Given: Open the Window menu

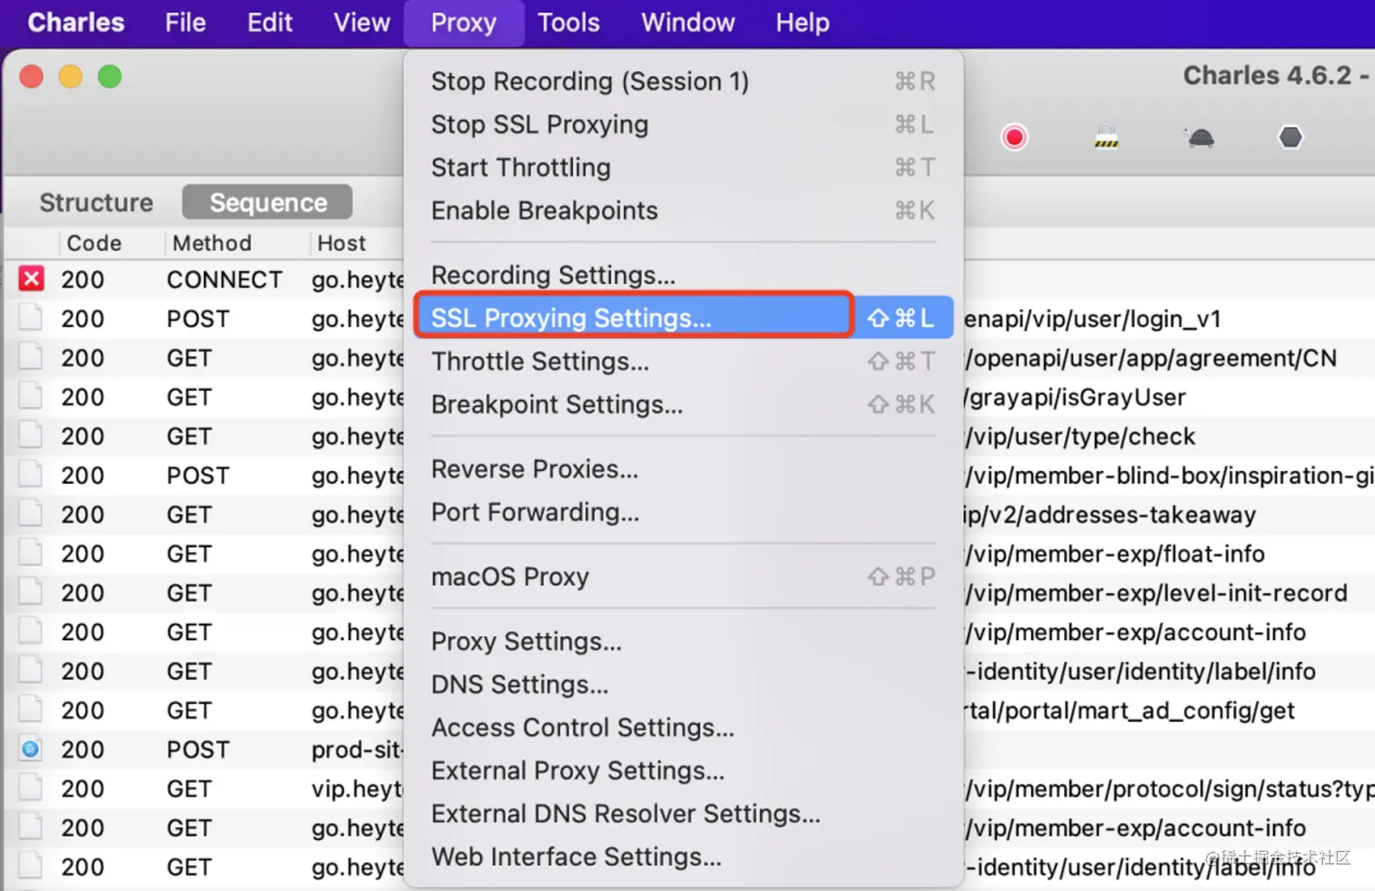Looking at the screenshot, I should pos(687,22).
